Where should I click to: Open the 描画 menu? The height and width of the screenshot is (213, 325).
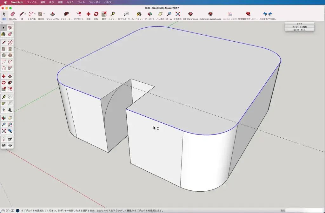(60, 2)
